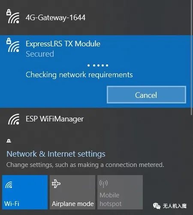Enable the Airplane mode tile
This screenshot has width=193, height=215.
click(x=72, y=192)
